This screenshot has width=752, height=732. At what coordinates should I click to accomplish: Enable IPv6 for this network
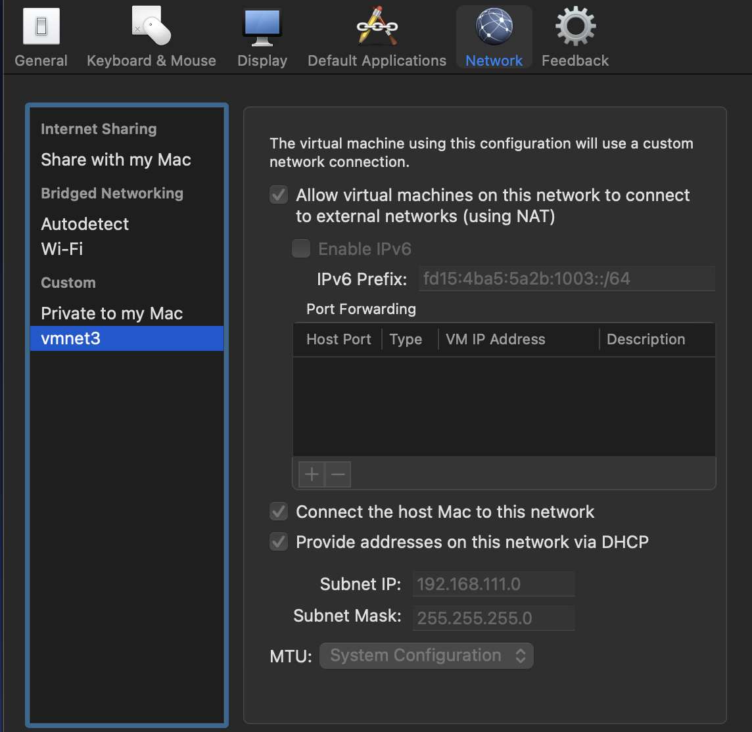[300, 248]
